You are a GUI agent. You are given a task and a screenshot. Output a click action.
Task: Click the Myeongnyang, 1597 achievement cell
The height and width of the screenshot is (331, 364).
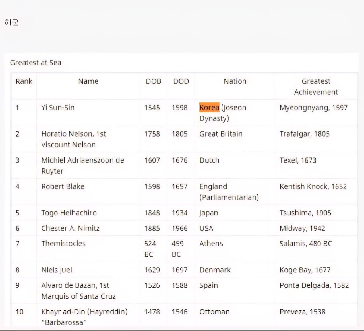click(x=313, y=108)
